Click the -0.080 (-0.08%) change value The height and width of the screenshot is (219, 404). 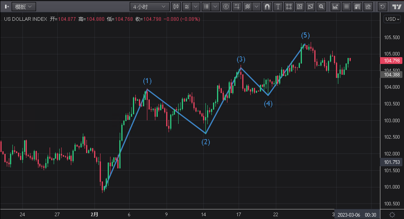[x=182, y=19]
